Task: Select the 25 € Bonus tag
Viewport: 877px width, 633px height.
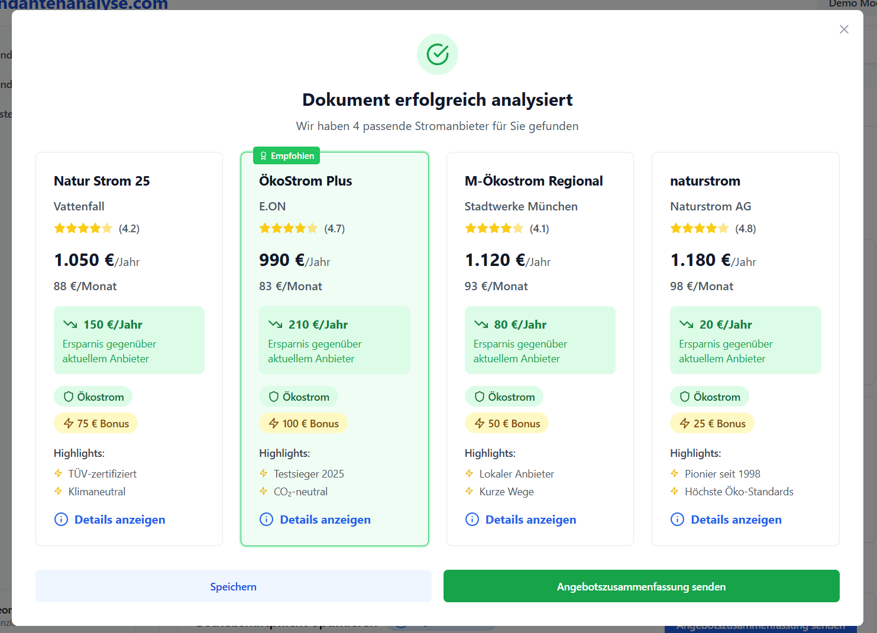Action: click(x=712, y=423)
